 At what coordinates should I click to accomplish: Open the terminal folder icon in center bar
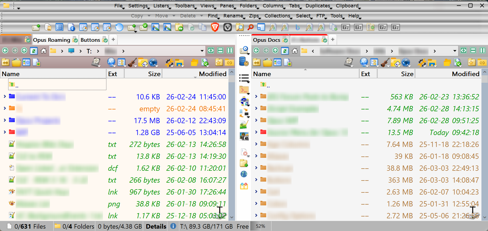pyautogui.click(x=244, y=90)
